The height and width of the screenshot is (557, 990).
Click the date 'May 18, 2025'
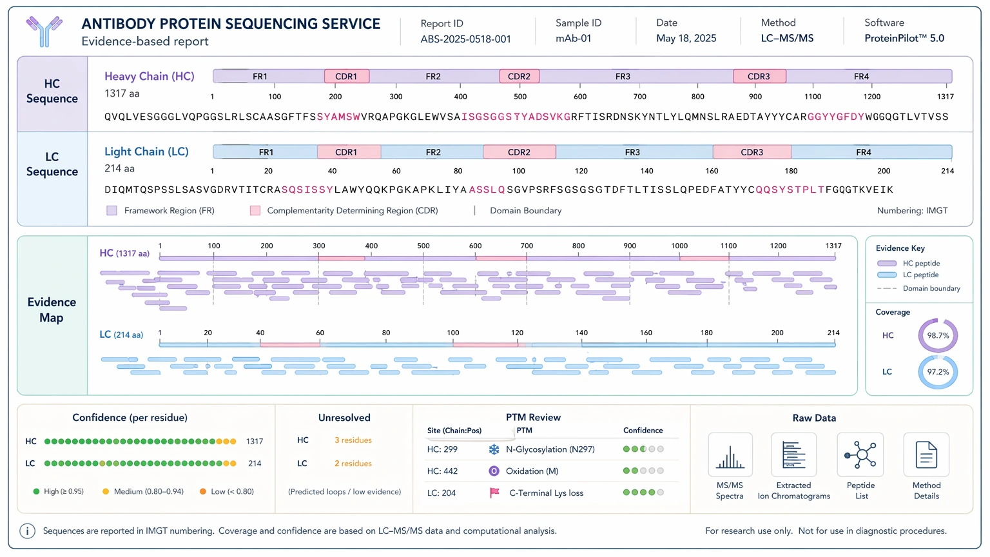(686, 39)
